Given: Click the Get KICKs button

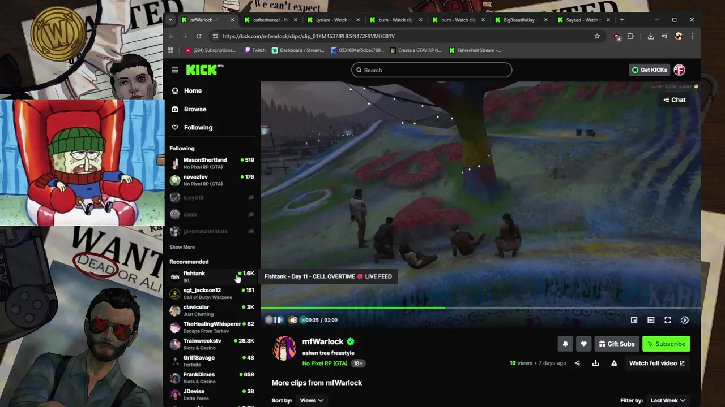Looking at the screenshot, I should coord(650,70).
